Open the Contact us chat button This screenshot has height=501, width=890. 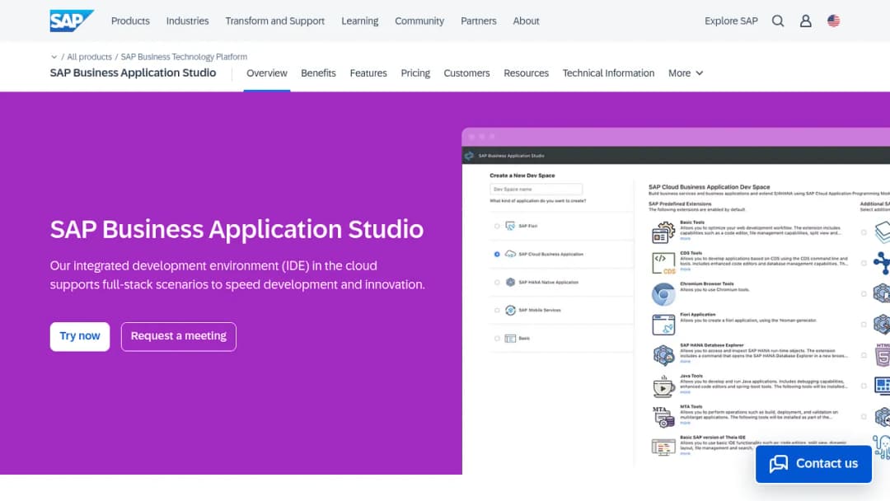tap(813, 464)
